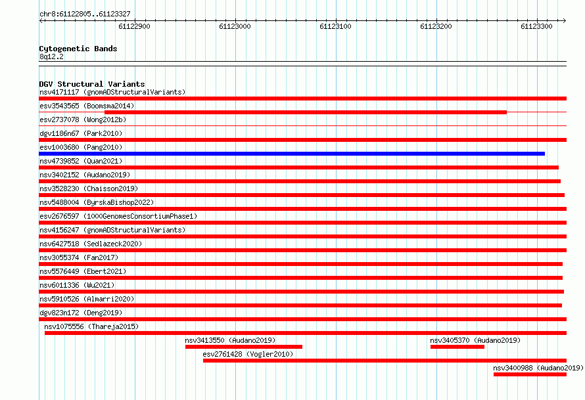Open the nsv3528230 (Chaisson2019) label

point(89,189)
